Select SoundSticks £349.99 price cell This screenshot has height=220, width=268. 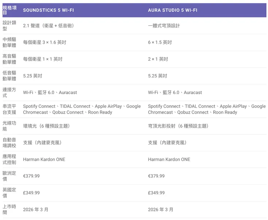pyautogui.click(x=31, y=192)
